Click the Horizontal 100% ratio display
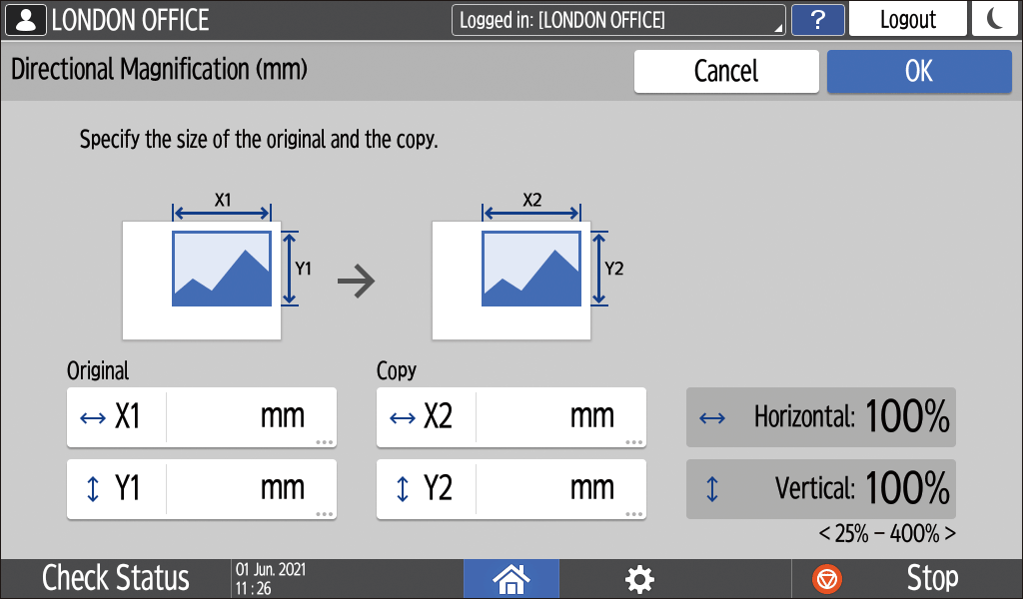1023x599 pixels. (820, 417)
